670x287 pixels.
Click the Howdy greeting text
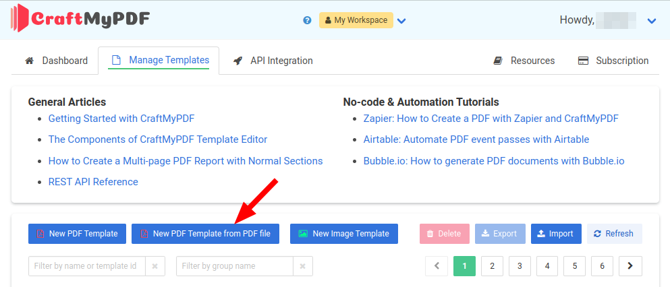coord(577,20)
